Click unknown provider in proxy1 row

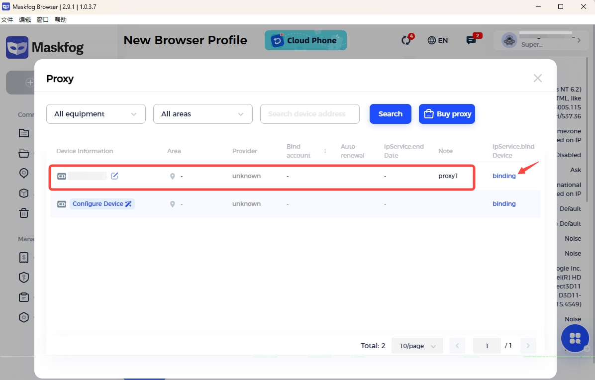247,176
